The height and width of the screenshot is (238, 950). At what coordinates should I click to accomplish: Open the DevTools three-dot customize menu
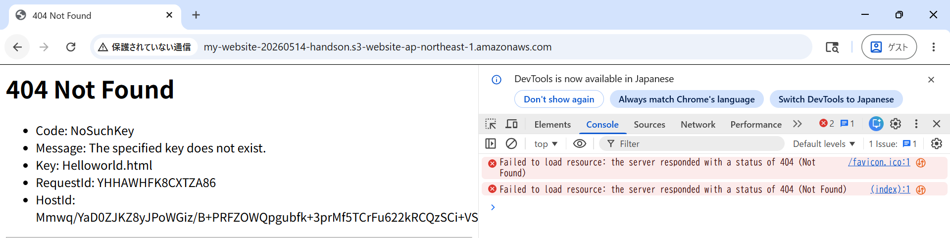pyautogui.click(x=916, y=124)
